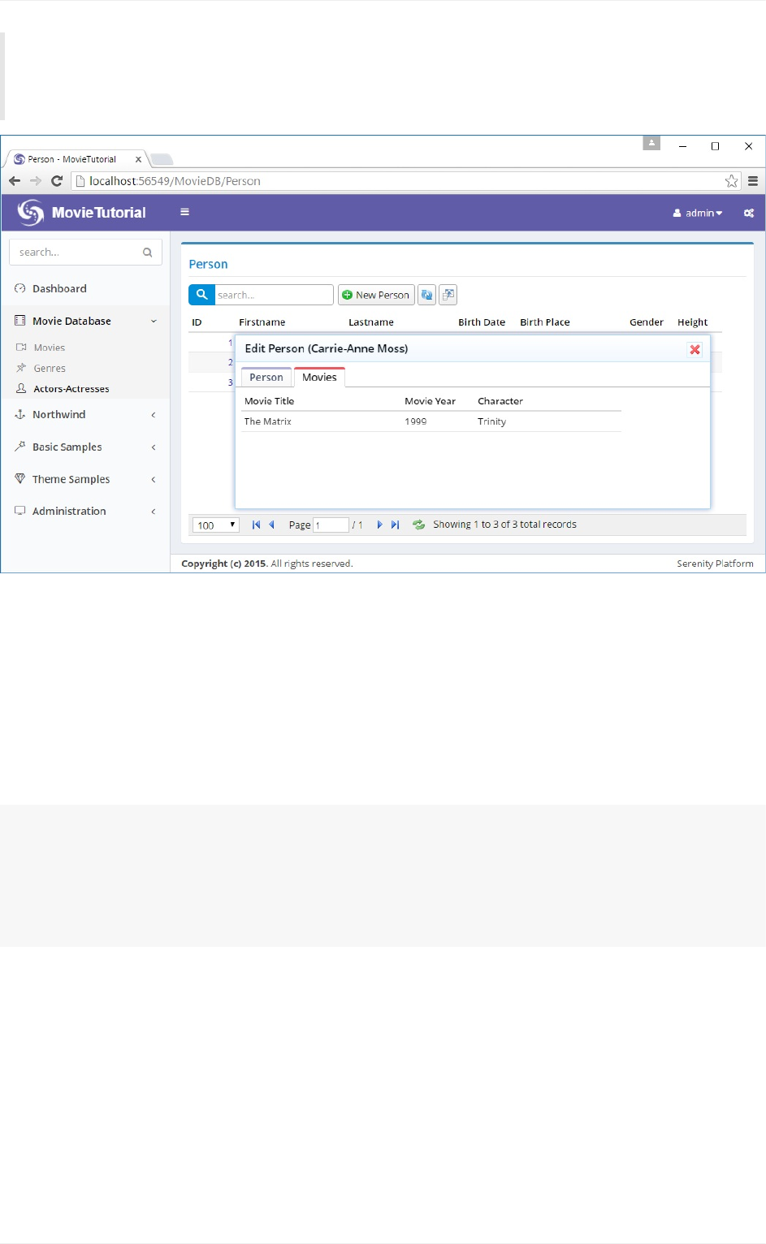Open the admin user dropdown

coord(698,213)
